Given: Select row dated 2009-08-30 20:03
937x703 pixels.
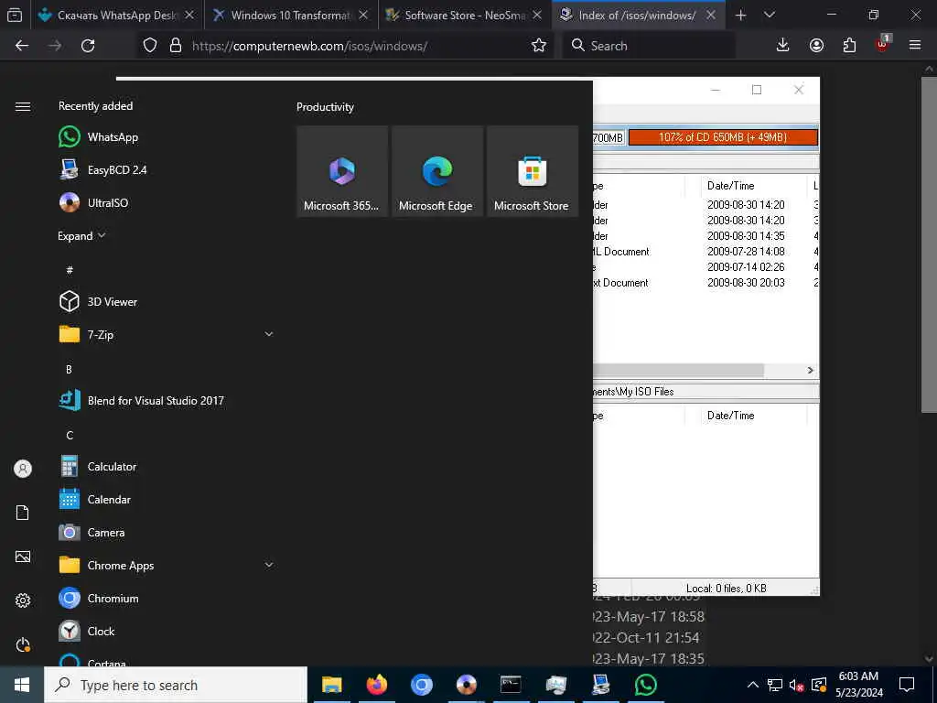Looking at the screenshot, I should 705,283.
